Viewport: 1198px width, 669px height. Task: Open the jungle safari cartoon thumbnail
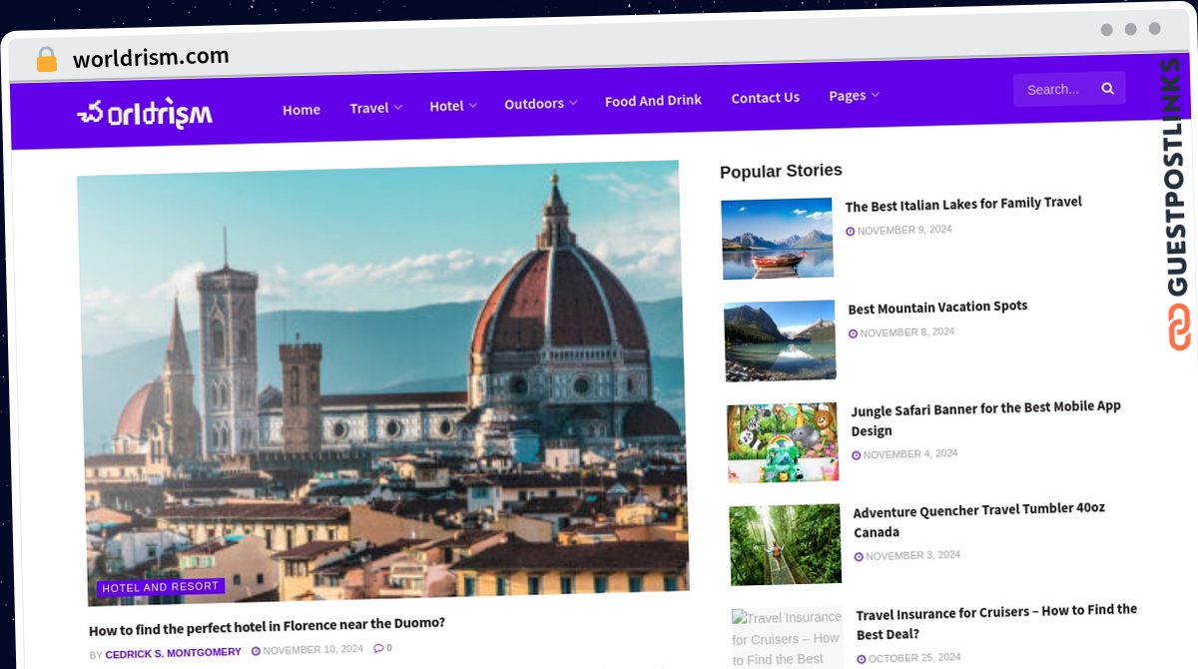point(783,443)
